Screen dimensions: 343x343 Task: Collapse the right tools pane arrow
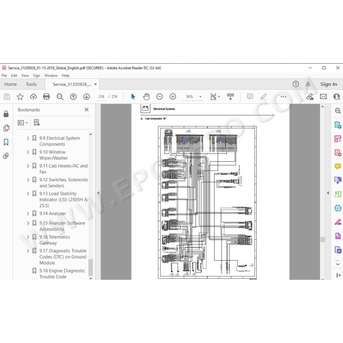coord(328,193)
